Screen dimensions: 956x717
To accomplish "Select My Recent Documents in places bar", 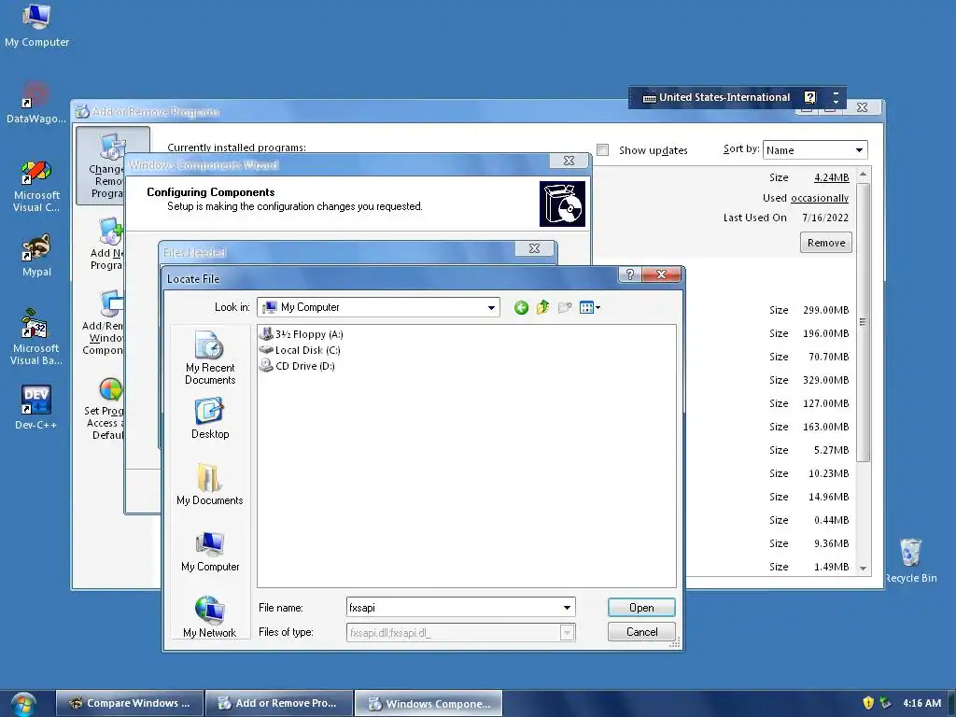I will pos(210,358).
